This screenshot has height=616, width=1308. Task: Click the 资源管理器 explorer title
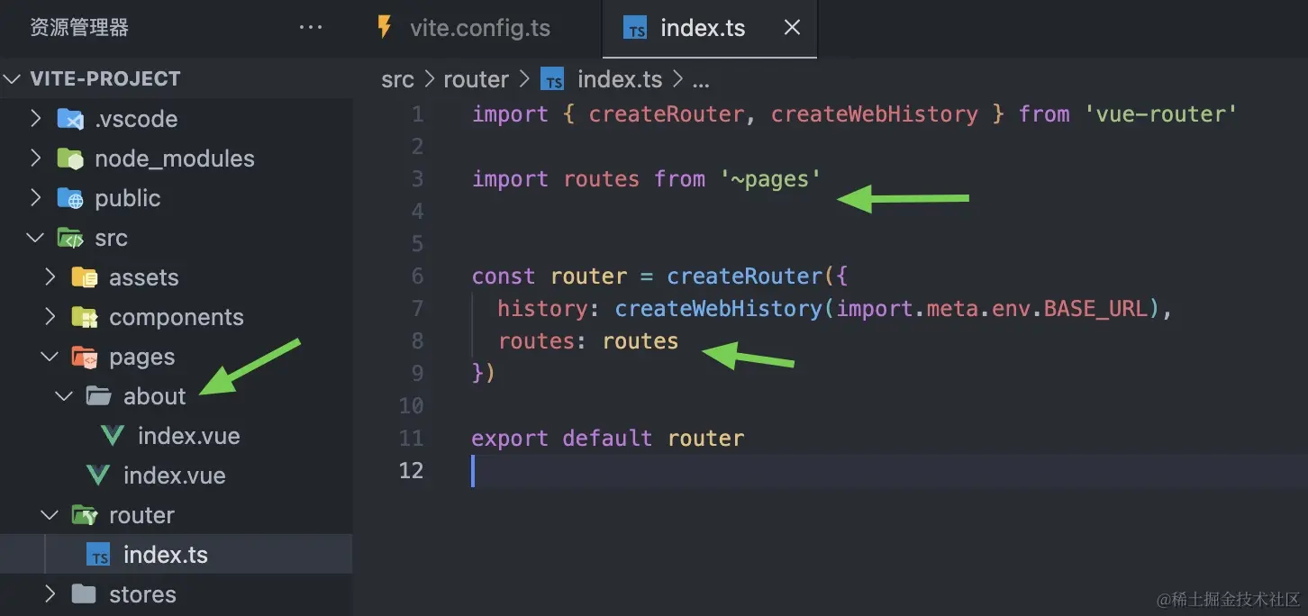pos(79,28)
